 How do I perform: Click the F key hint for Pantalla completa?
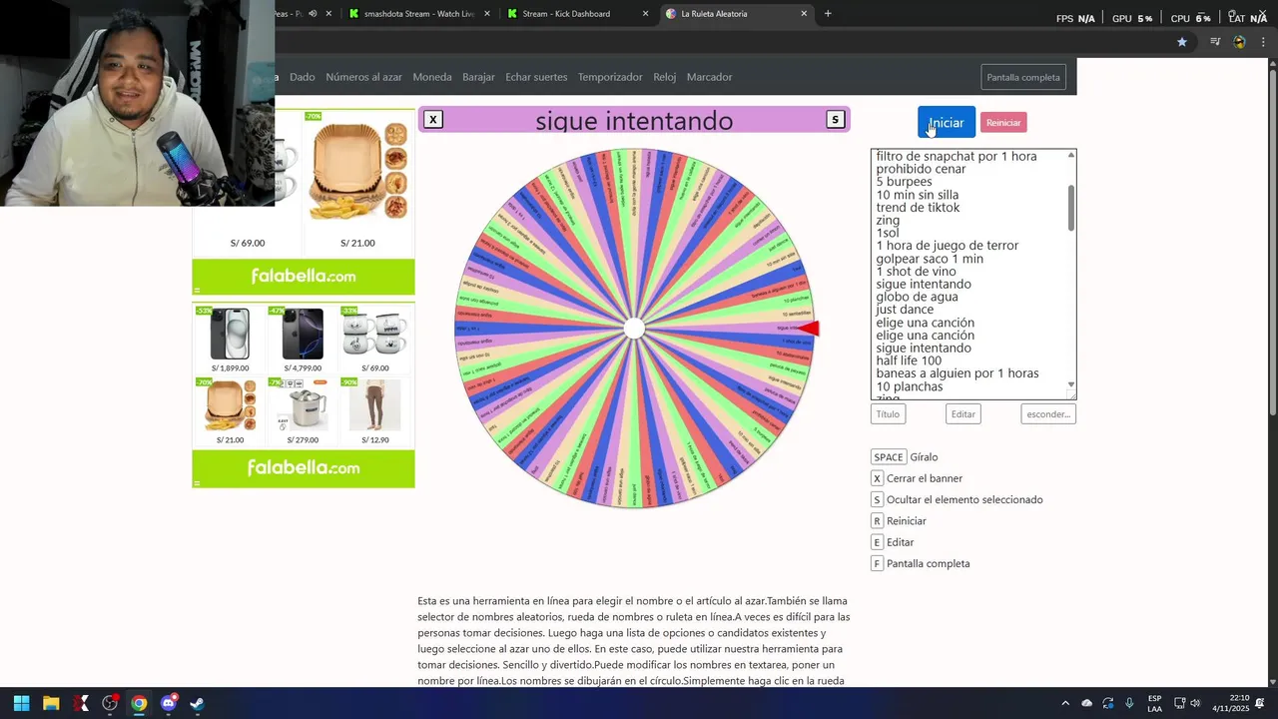pyautogui.click(x=878, y=564)
